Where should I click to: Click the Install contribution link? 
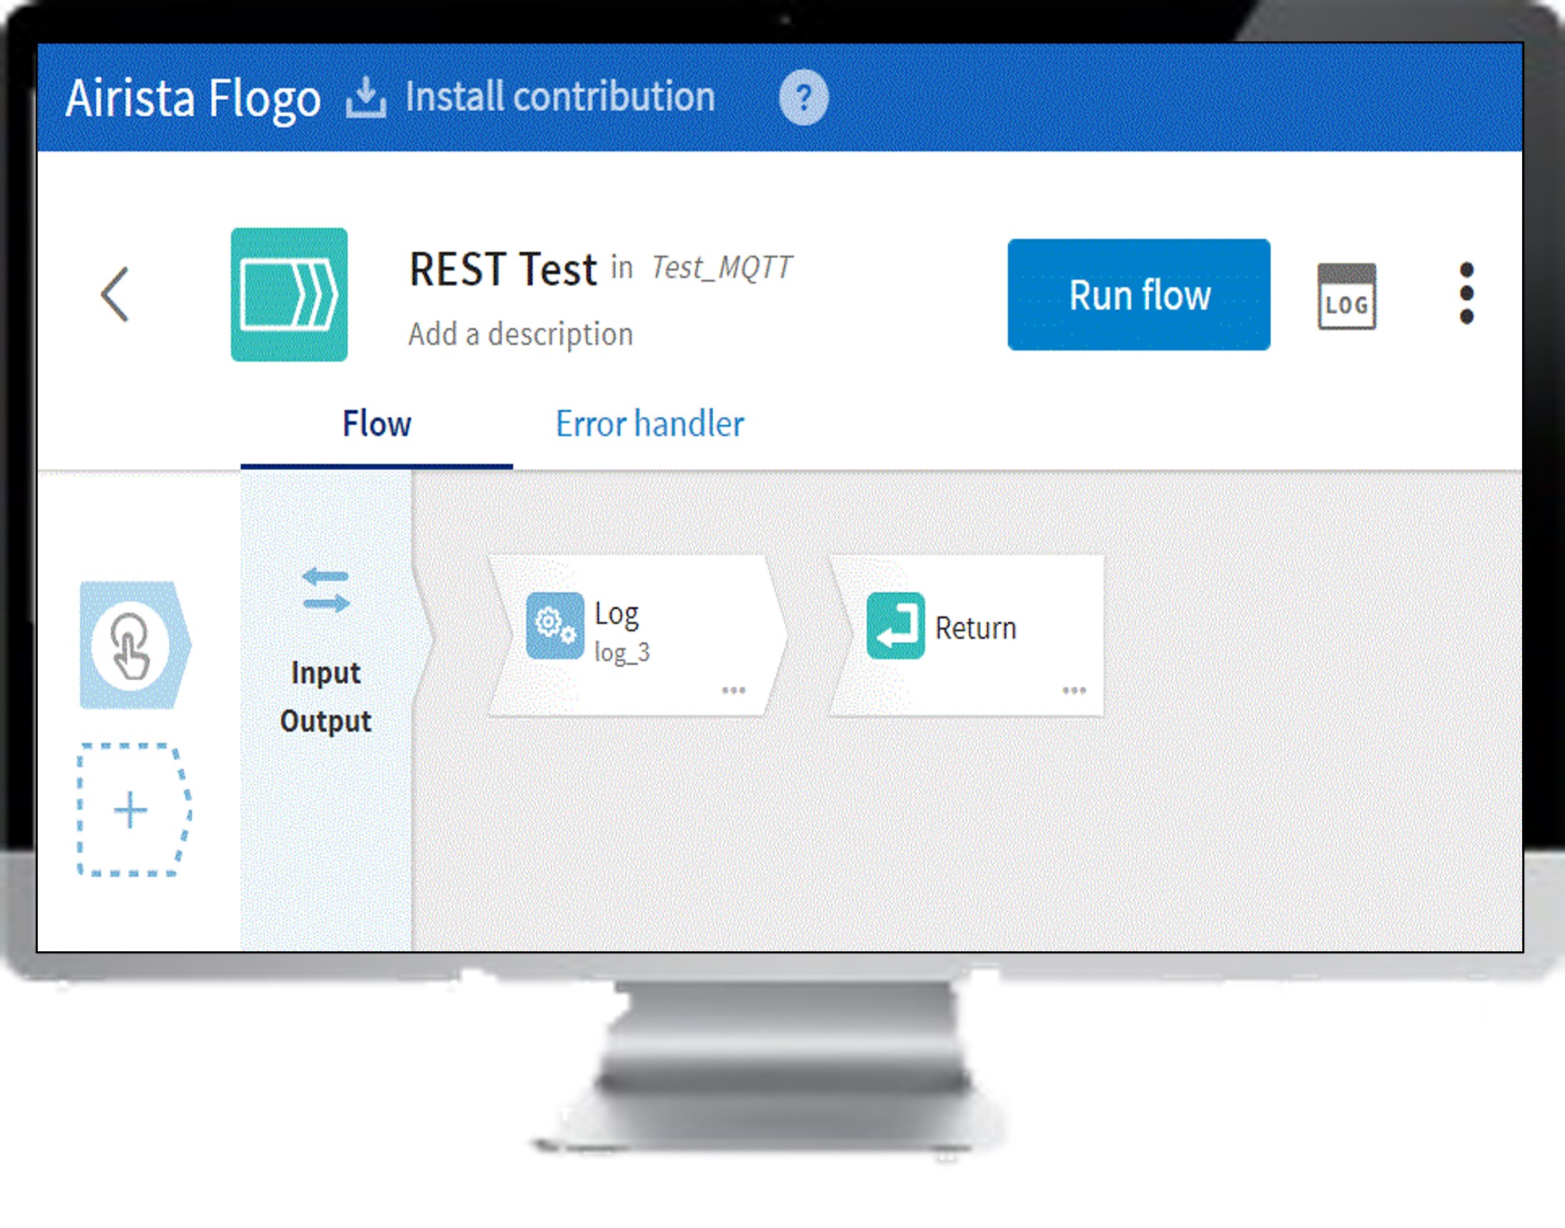[560, 97]
